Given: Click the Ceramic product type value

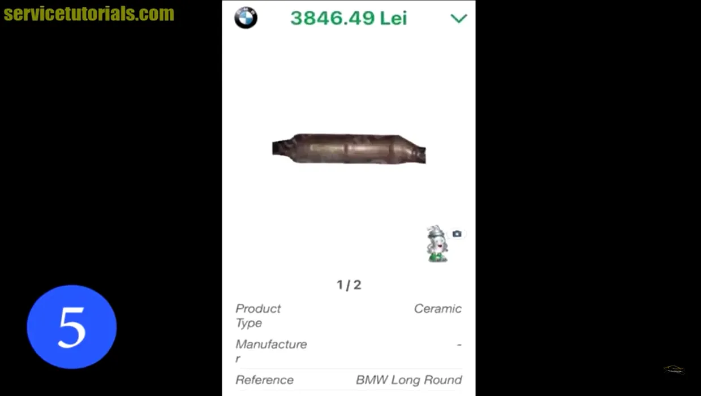Looking at the screenshot, I should click(x=438, y=309).
